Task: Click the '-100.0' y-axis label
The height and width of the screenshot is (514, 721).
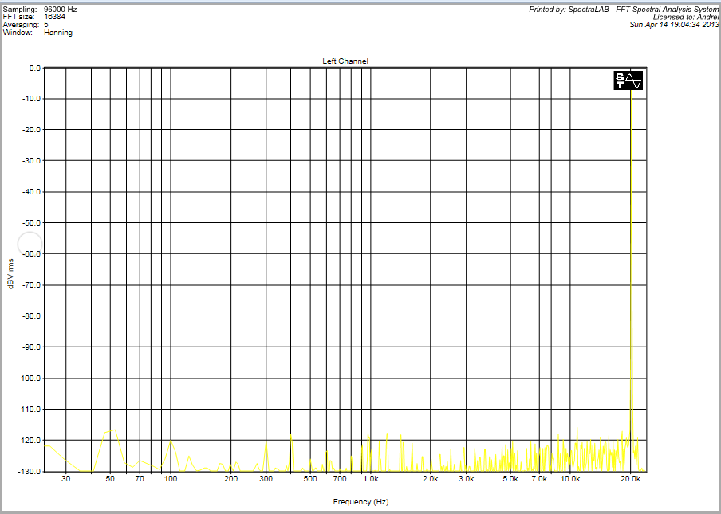Action: click(30, 378)
